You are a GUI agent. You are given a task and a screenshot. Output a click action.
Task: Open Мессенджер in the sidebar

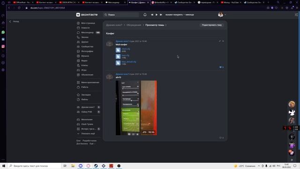tap(88, 32)
